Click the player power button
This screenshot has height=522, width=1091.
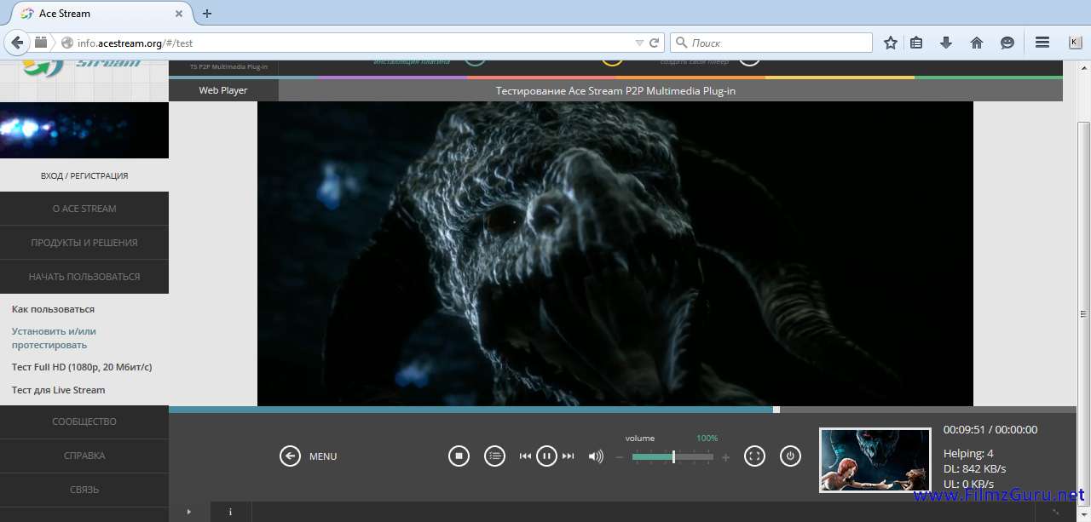coord(790,456)
